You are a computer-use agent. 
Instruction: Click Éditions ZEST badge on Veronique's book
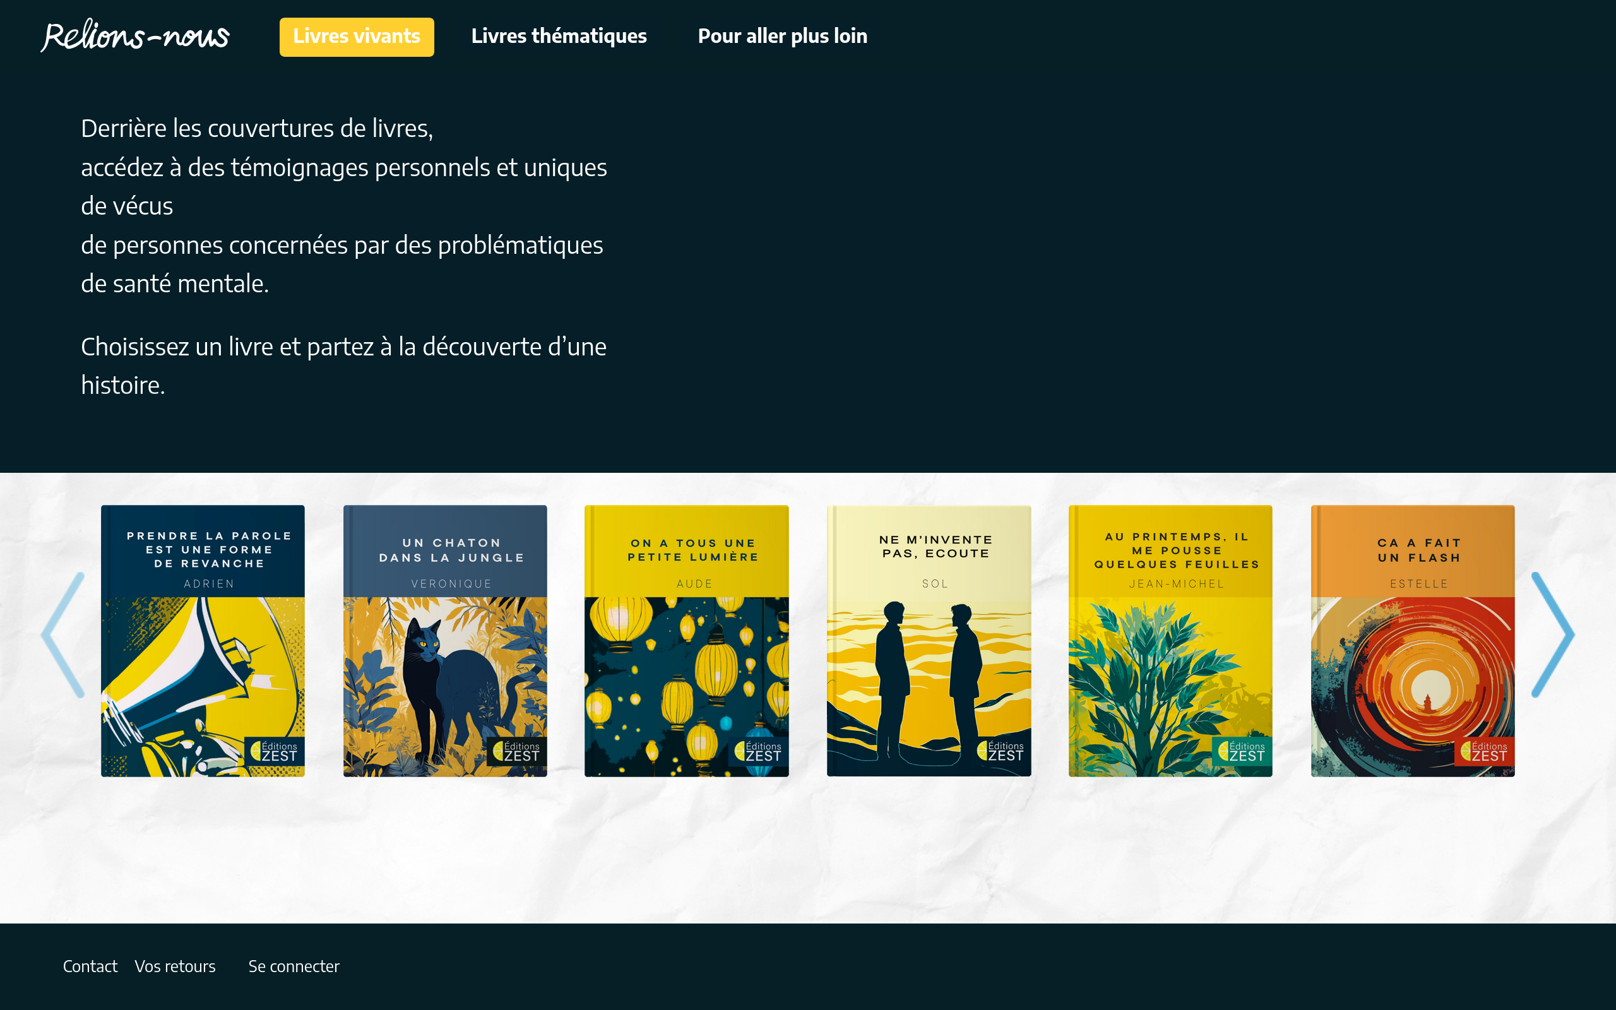(x=517, y=751)
